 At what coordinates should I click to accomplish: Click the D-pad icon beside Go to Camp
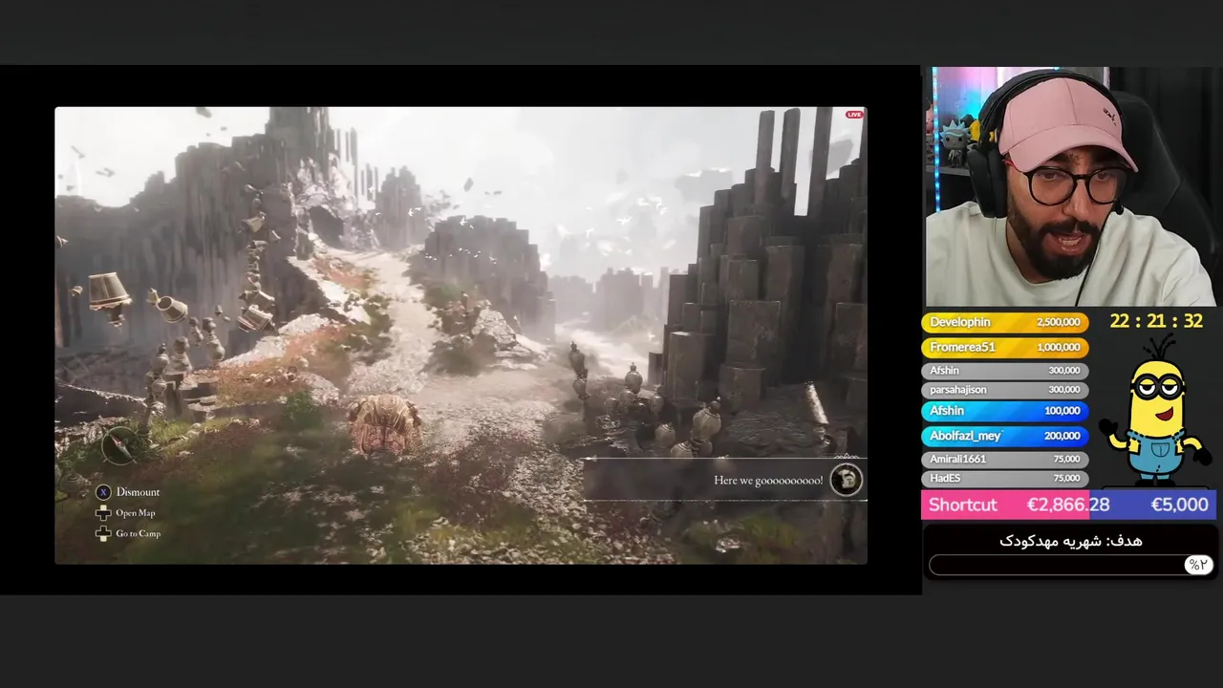[x=103, y=533]
